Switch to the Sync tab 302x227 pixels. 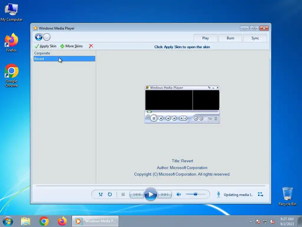[255, 38]
